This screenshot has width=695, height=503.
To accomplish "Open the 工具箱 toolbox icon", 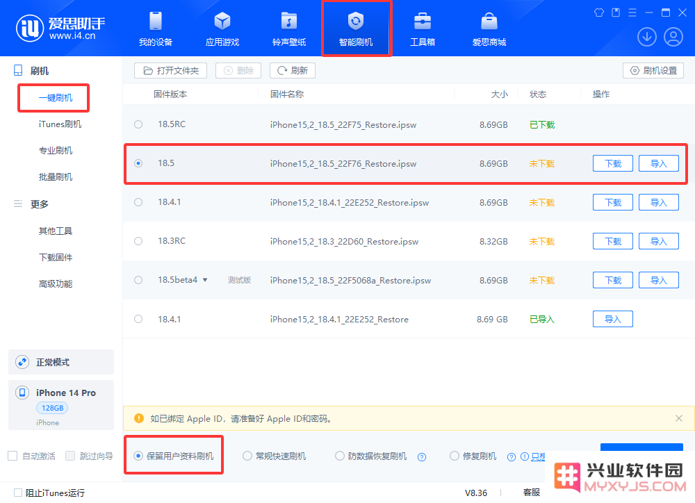I will click(x=422, y=28).
